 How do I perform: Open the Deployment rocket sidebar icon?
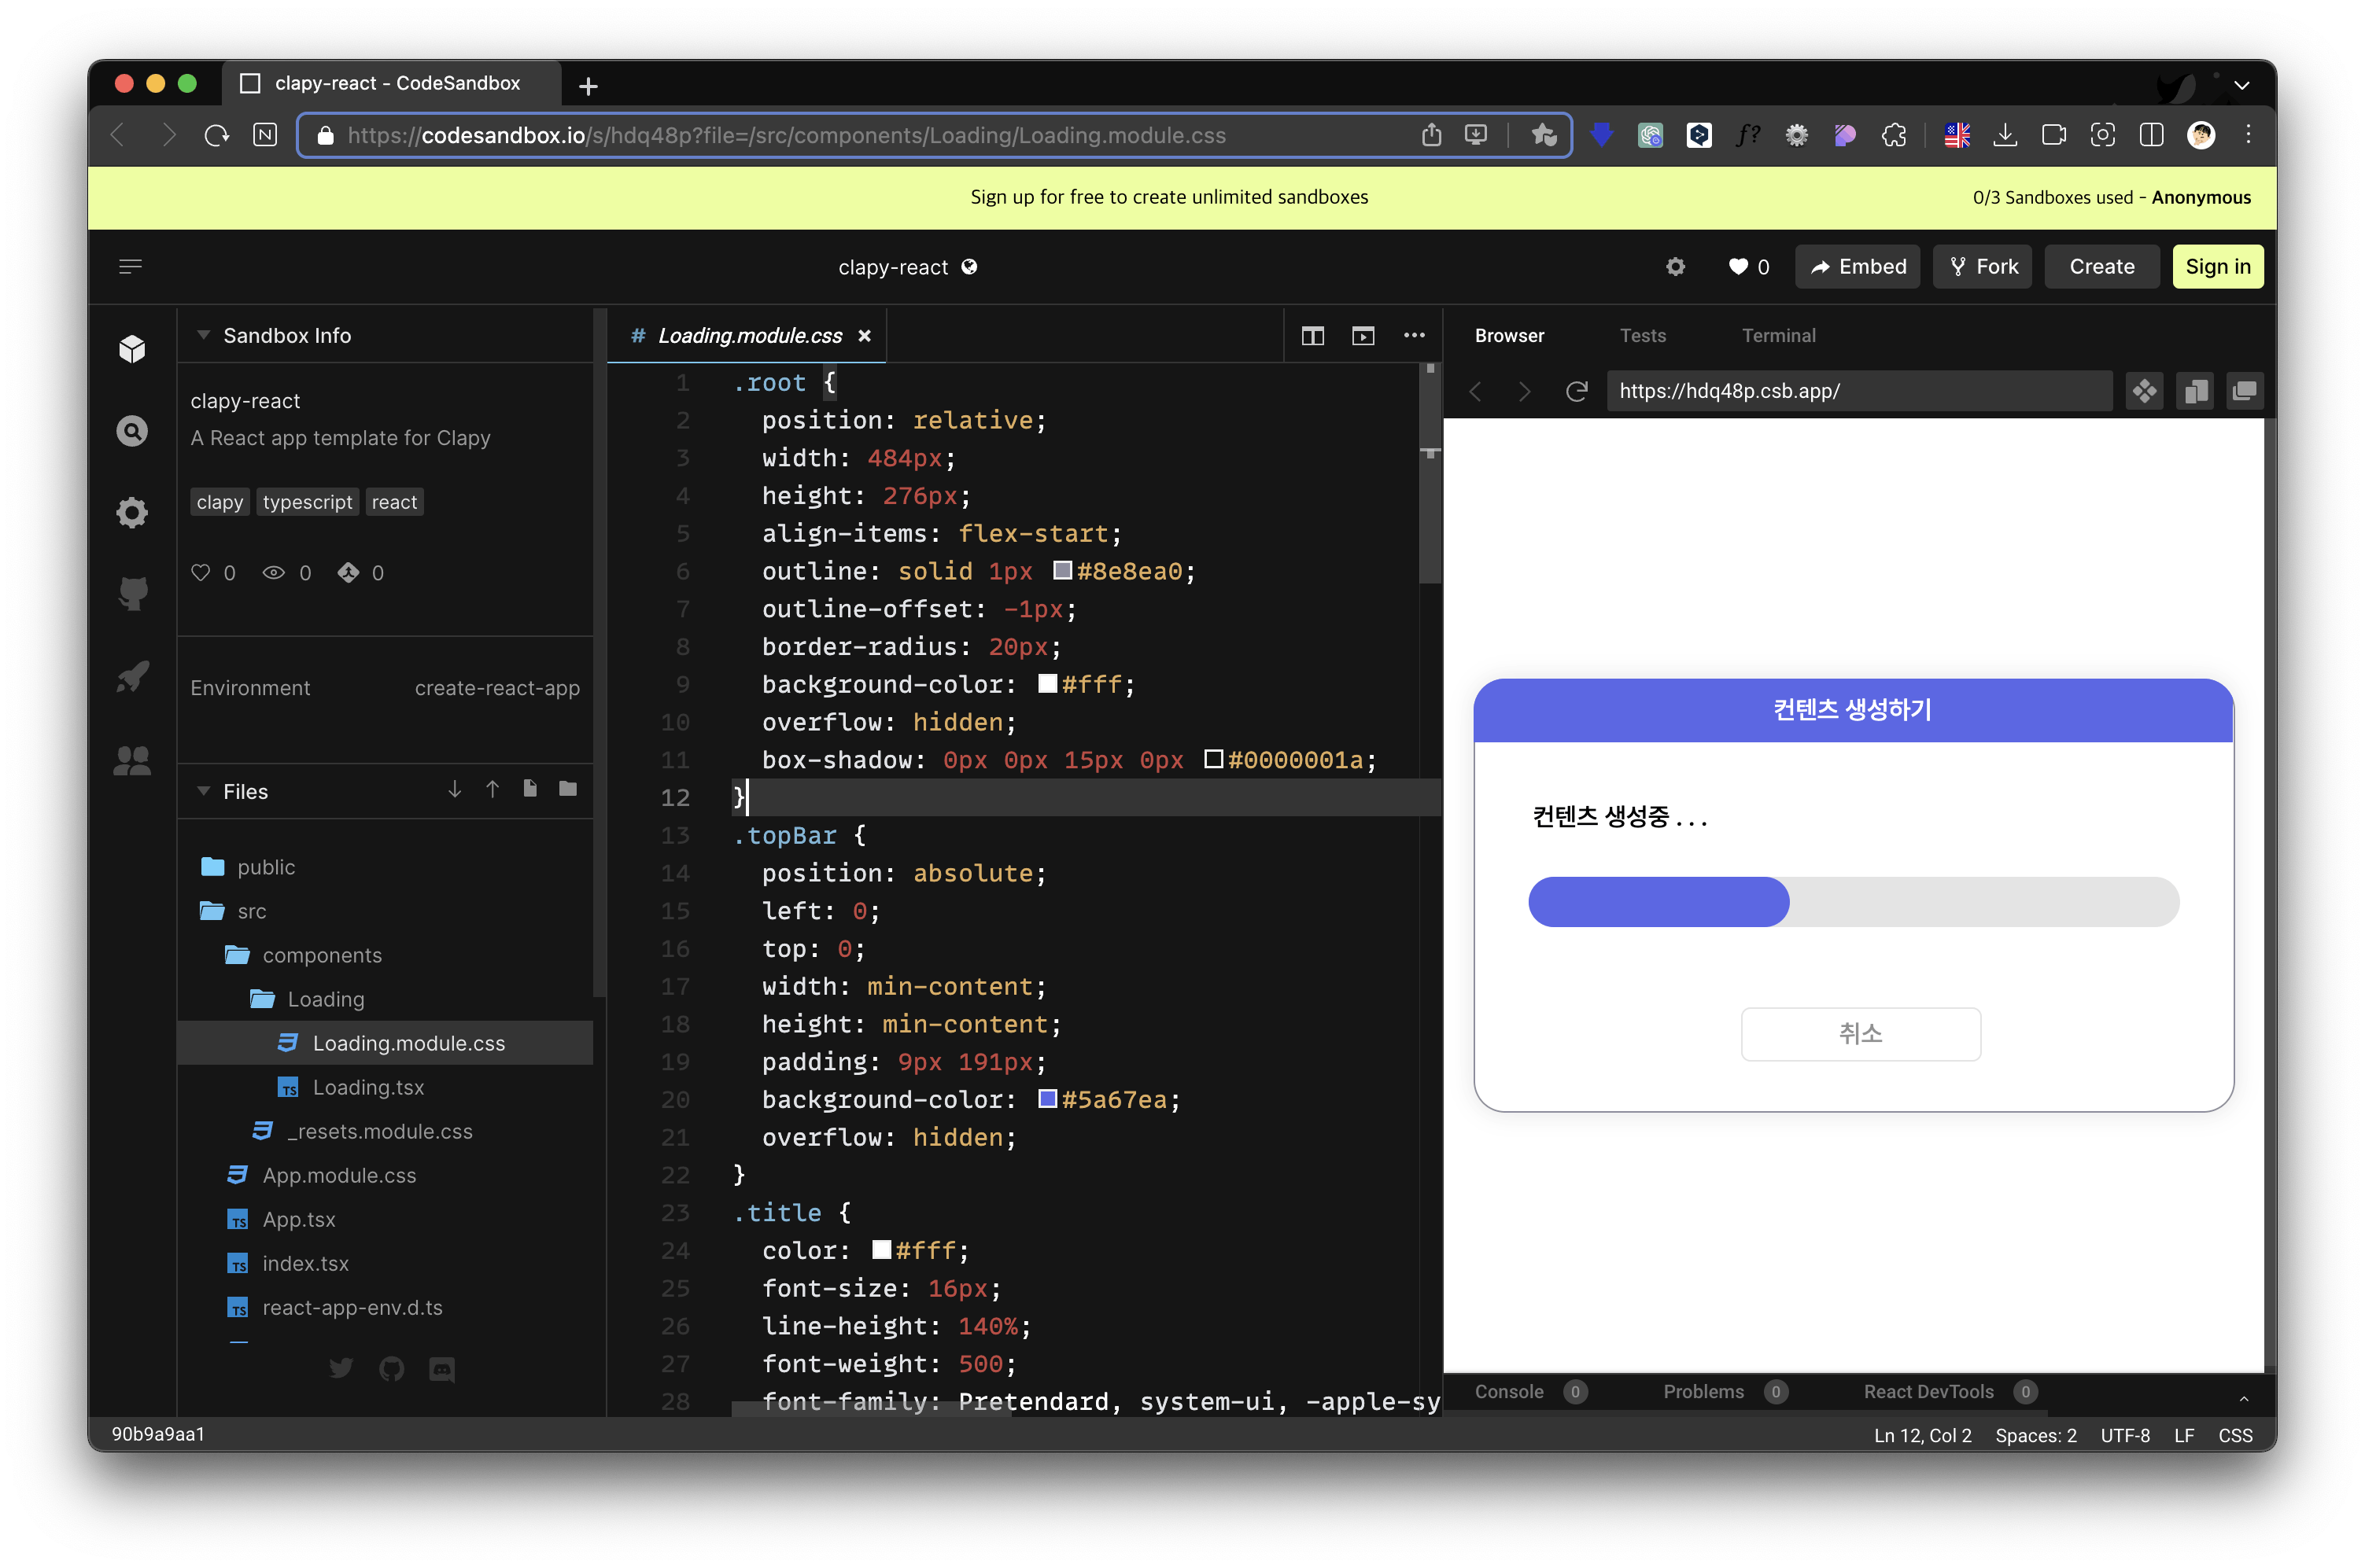tap(132, 677)
